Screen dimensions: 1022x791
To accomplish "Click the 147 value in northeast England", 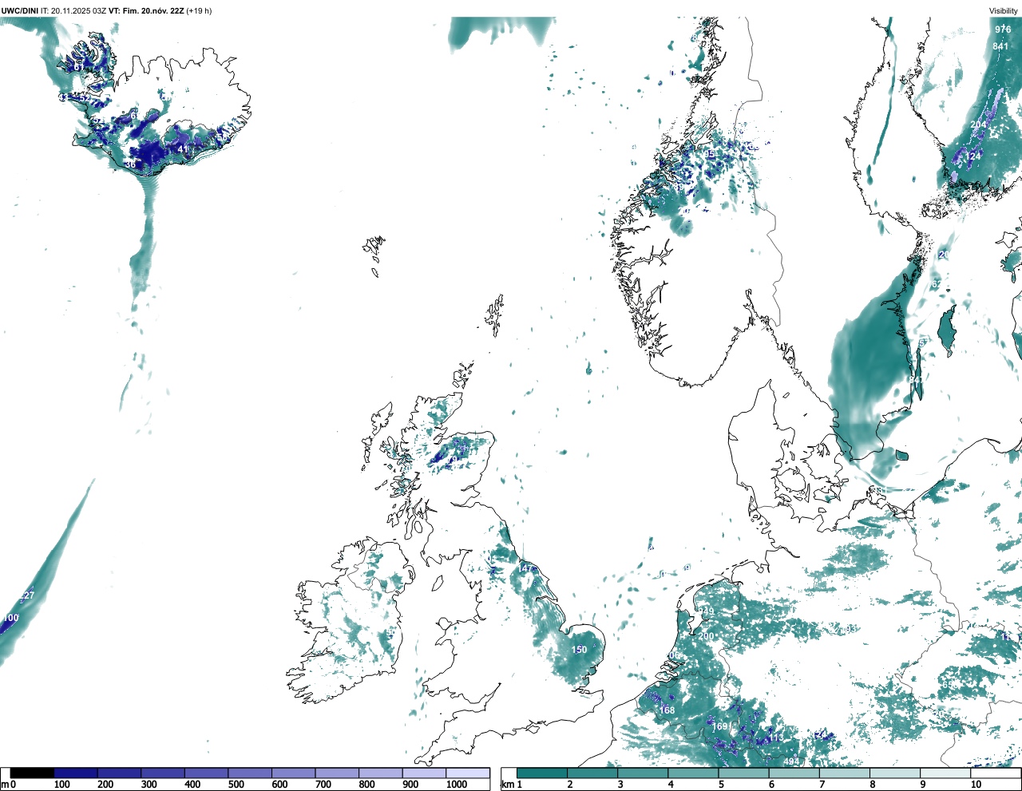I will (x=525, y=568).
